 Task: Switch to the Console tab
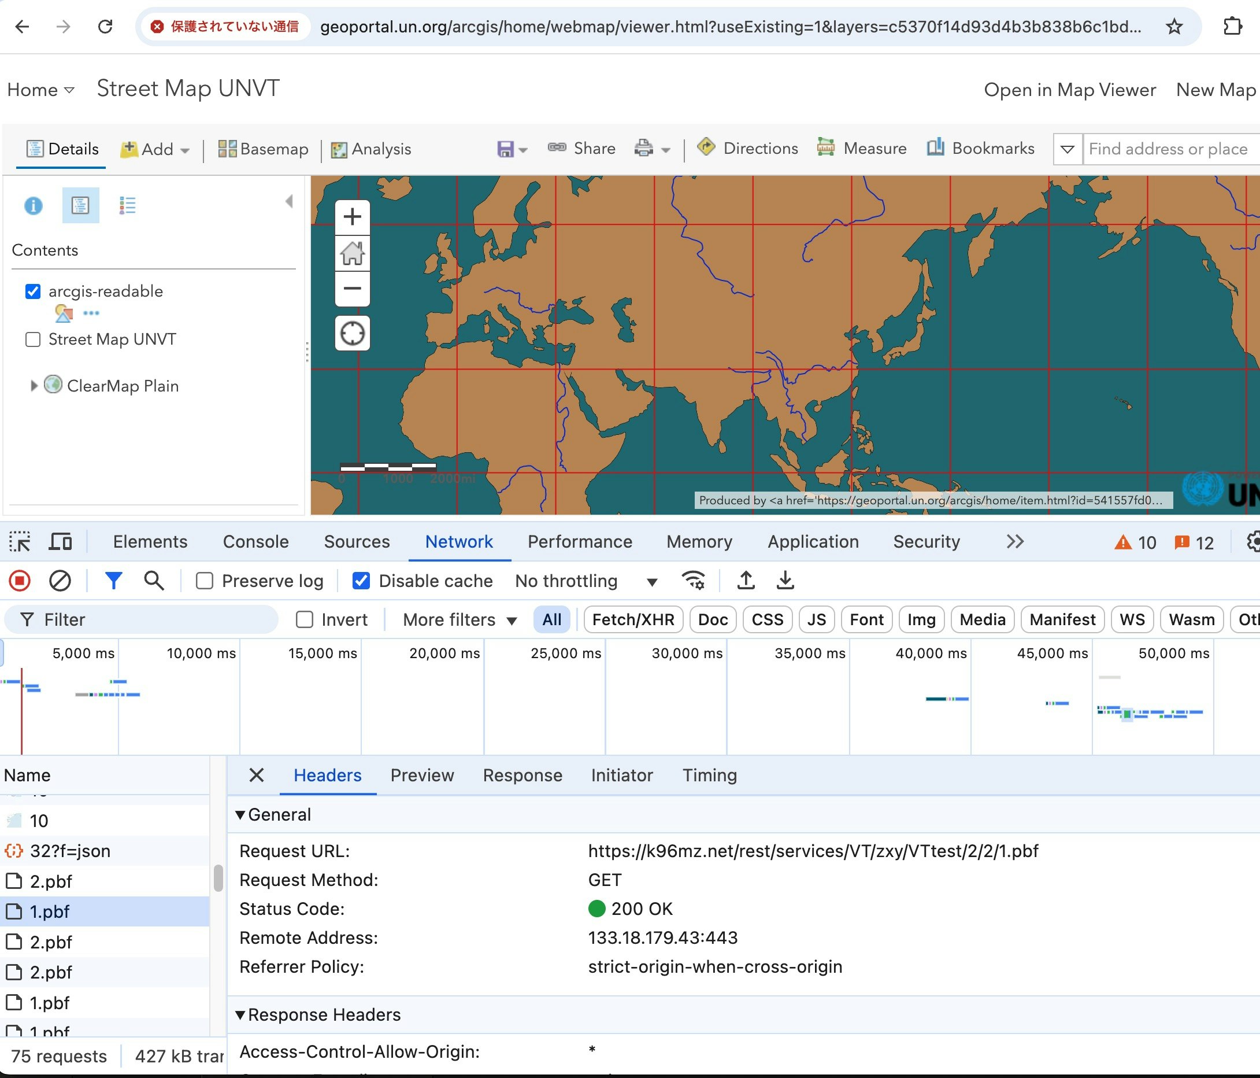pyautogui.click(x=255, y=541)
